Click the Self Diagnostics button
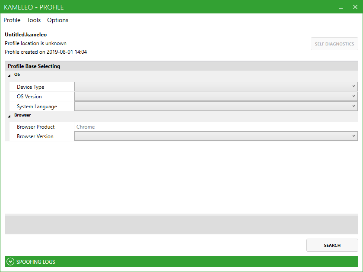Image resolution: width=363 pixels, height=272 pixels. [334, 44]
